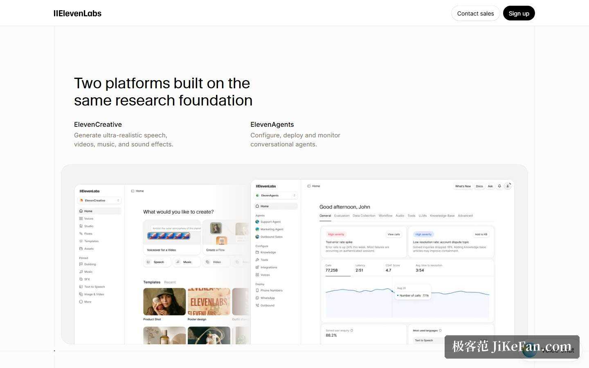Screen dimensions: 589x368
Task: Click the ElevenCreative heading text
Action: 98,124
